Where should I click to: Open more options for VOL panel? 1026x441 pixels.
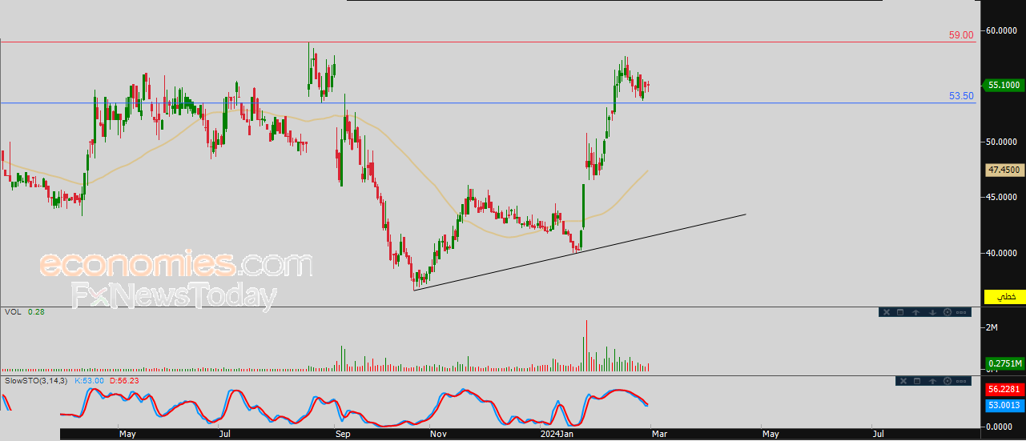(x=961, y=312)
